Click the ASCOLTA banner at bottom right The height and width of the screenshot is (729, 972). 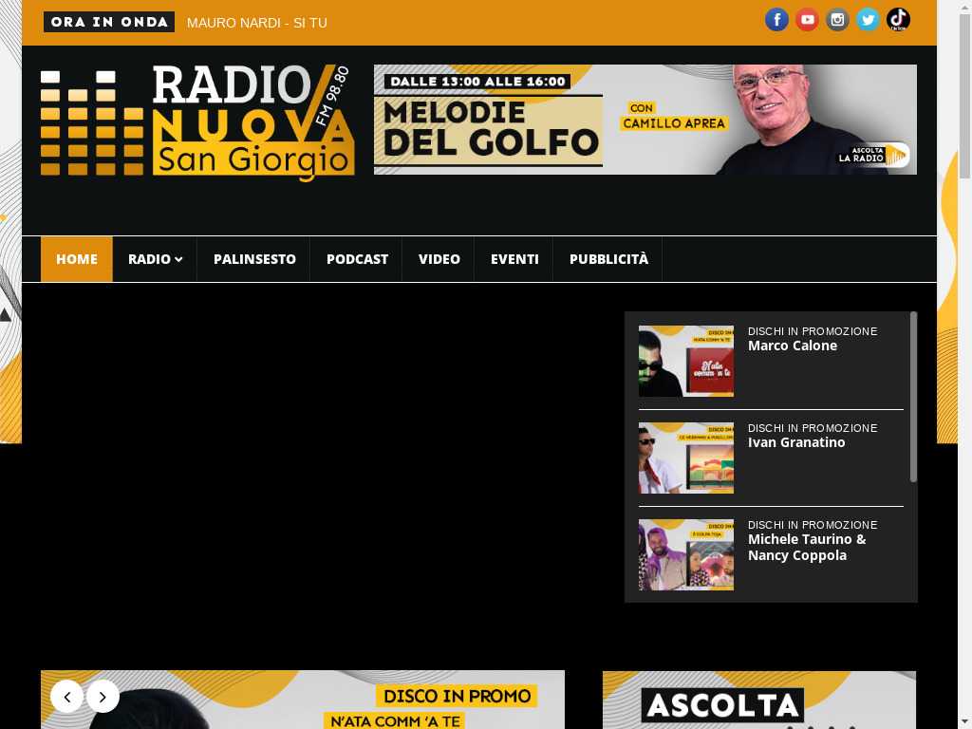pyautogui.click(x=759, y=700)
